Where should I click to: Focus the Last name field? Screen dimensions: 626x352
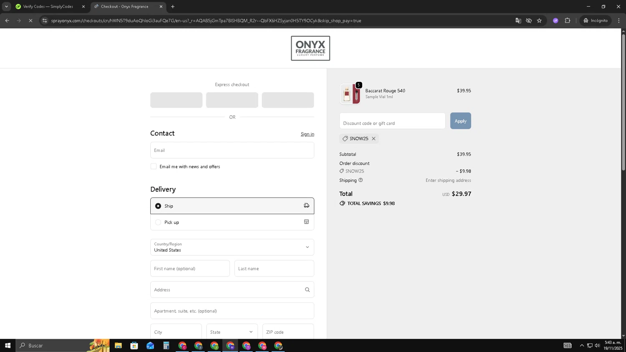coord(274,269)
